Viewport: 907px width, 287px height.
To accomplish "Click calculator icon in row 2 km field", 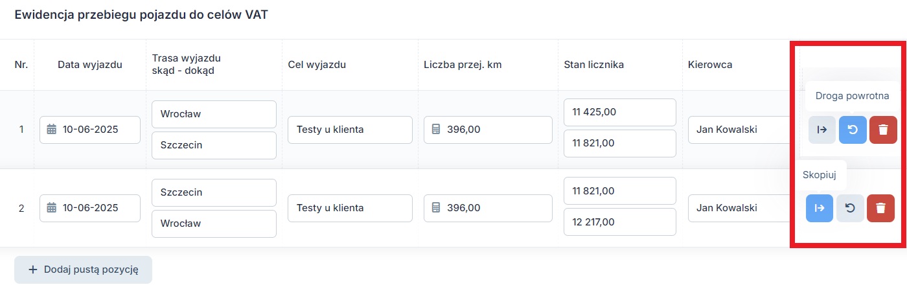I will click(x=436, y=208).
